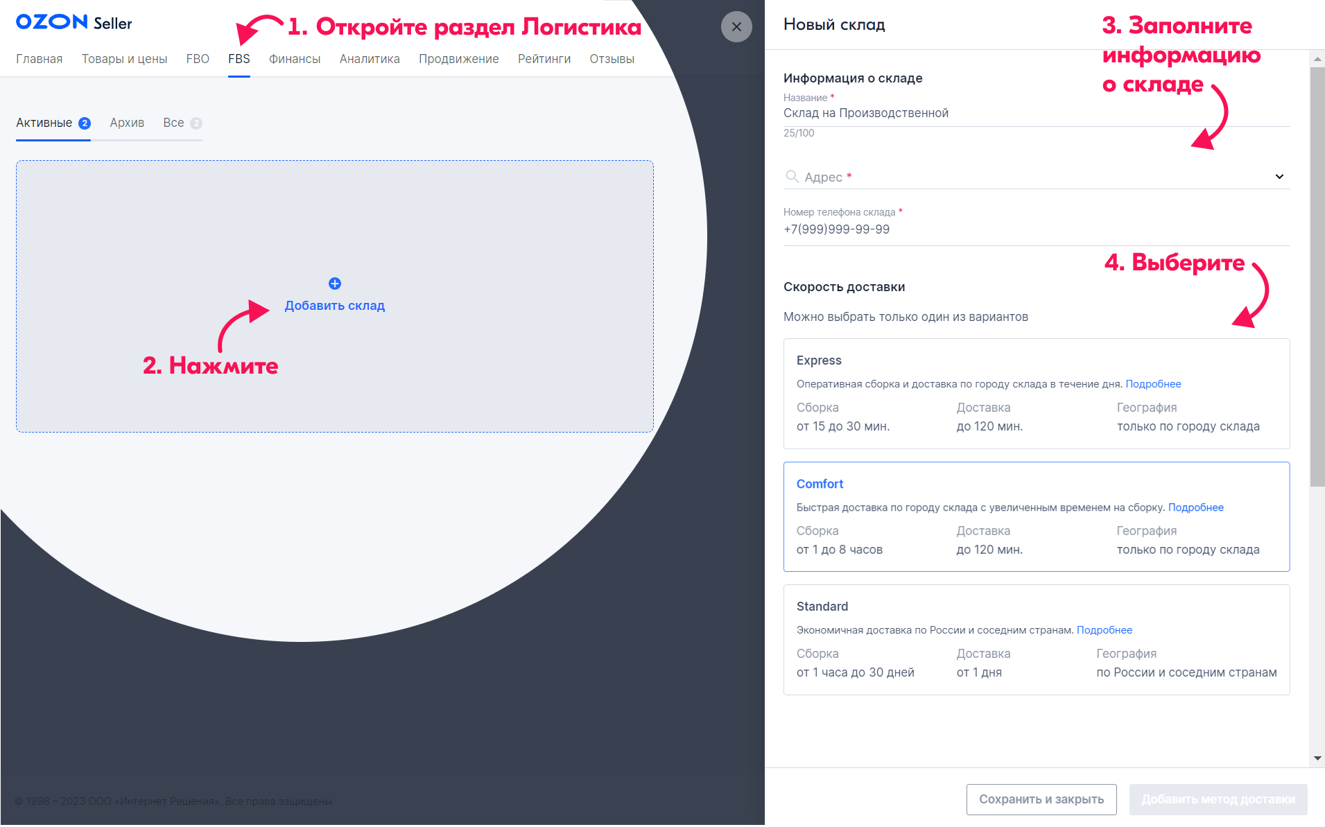Click the 'Скорость доставки' heading

click(x=844, y=287)
